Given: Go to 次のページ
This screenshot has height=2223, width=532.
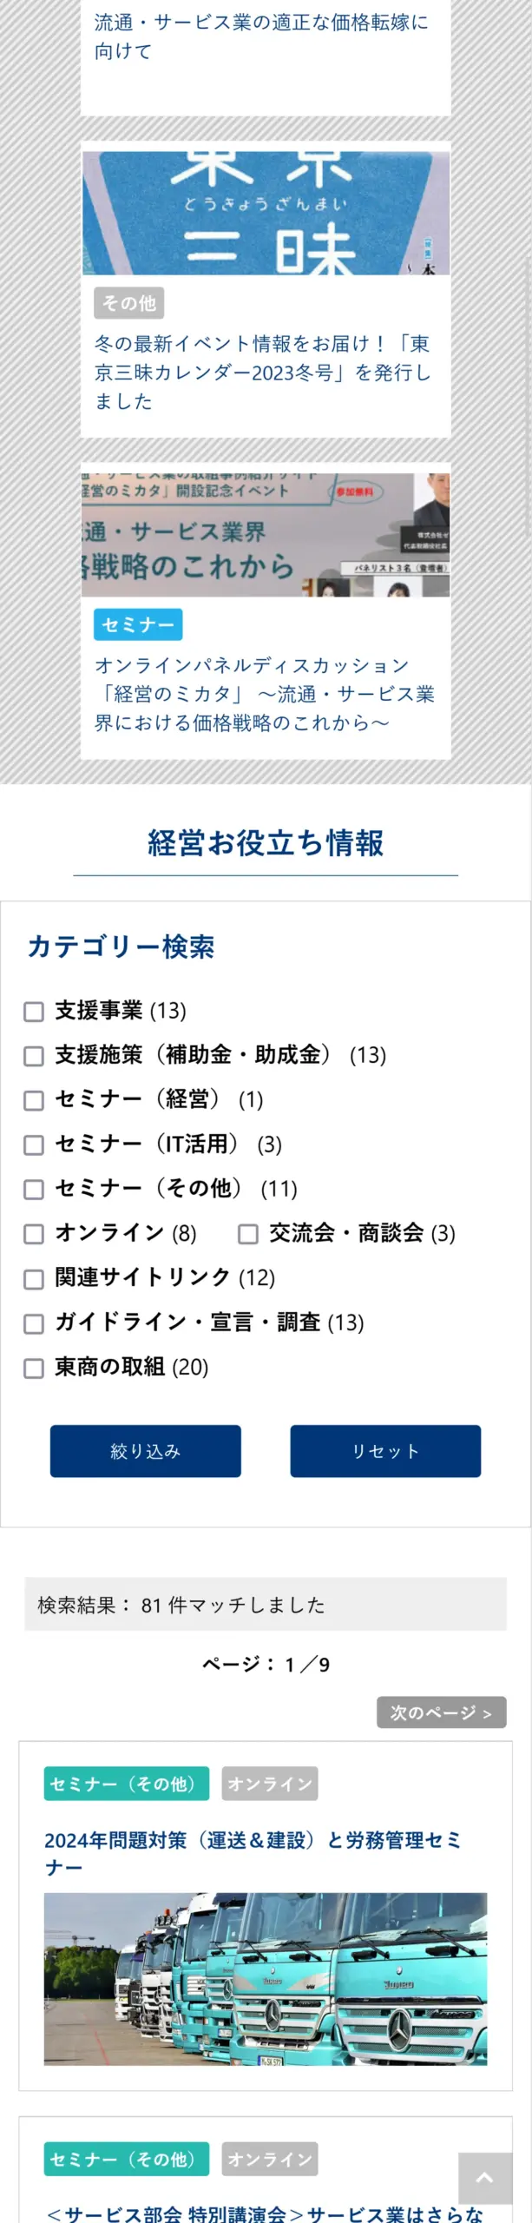Looking at the screenshot, I should tap(441, 1712).
